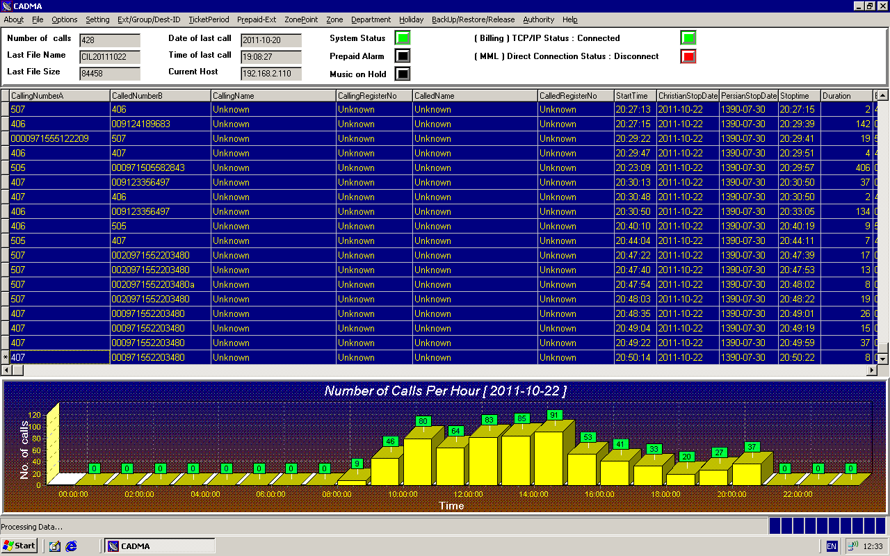Select calling number cell 0000971555122209
Viewport: 890px width, 556px height.
coord(59,138)
